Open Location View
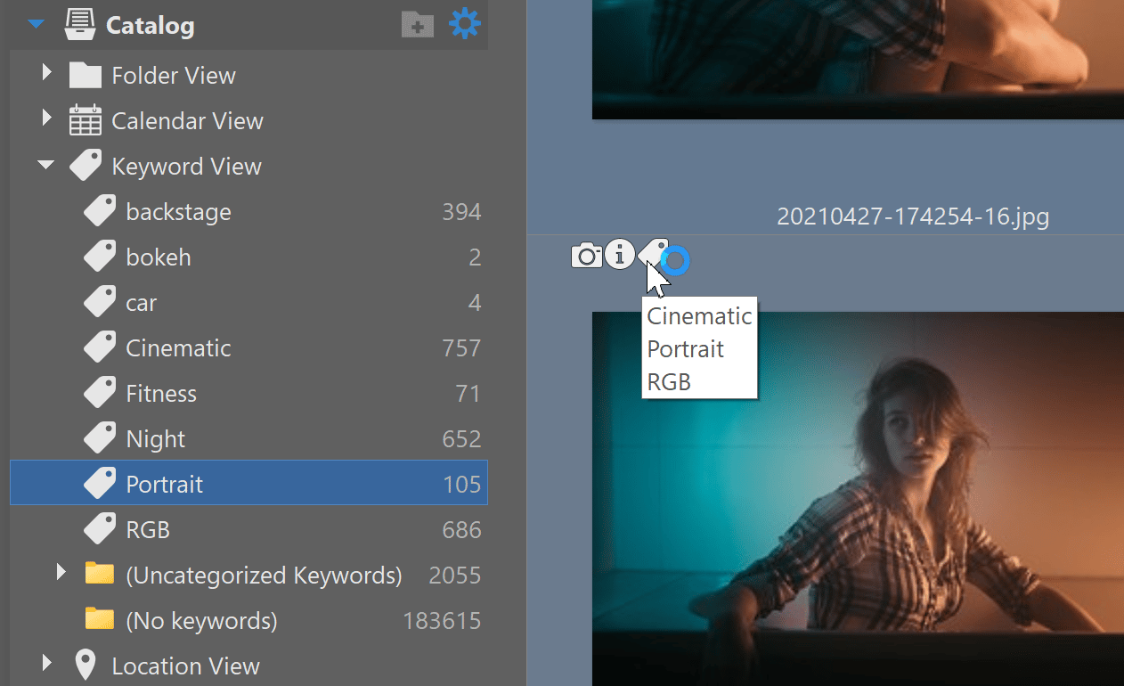 tap(185, 666)
